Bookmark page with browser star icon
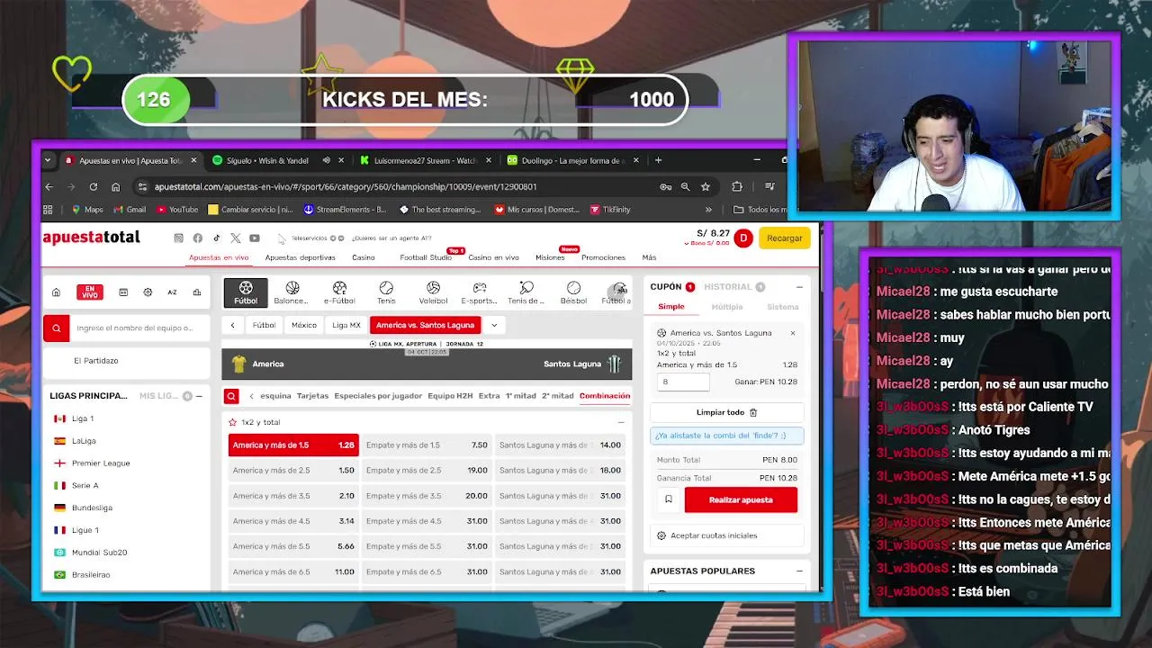 pos(706,186)
